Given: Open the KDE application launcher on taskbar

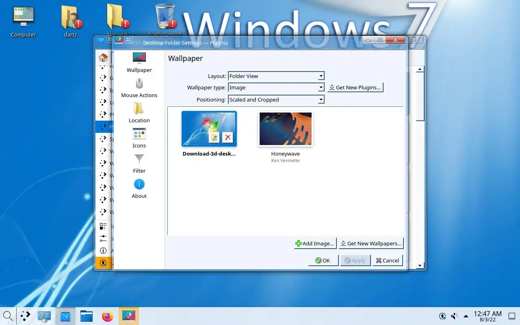Looking at the screenshot, I should pos(26,316).
